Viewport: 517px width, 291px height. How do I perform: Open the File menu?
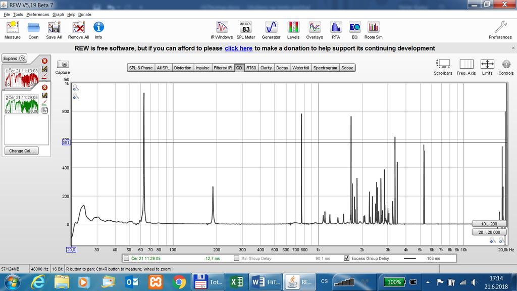tap(7, 15)
